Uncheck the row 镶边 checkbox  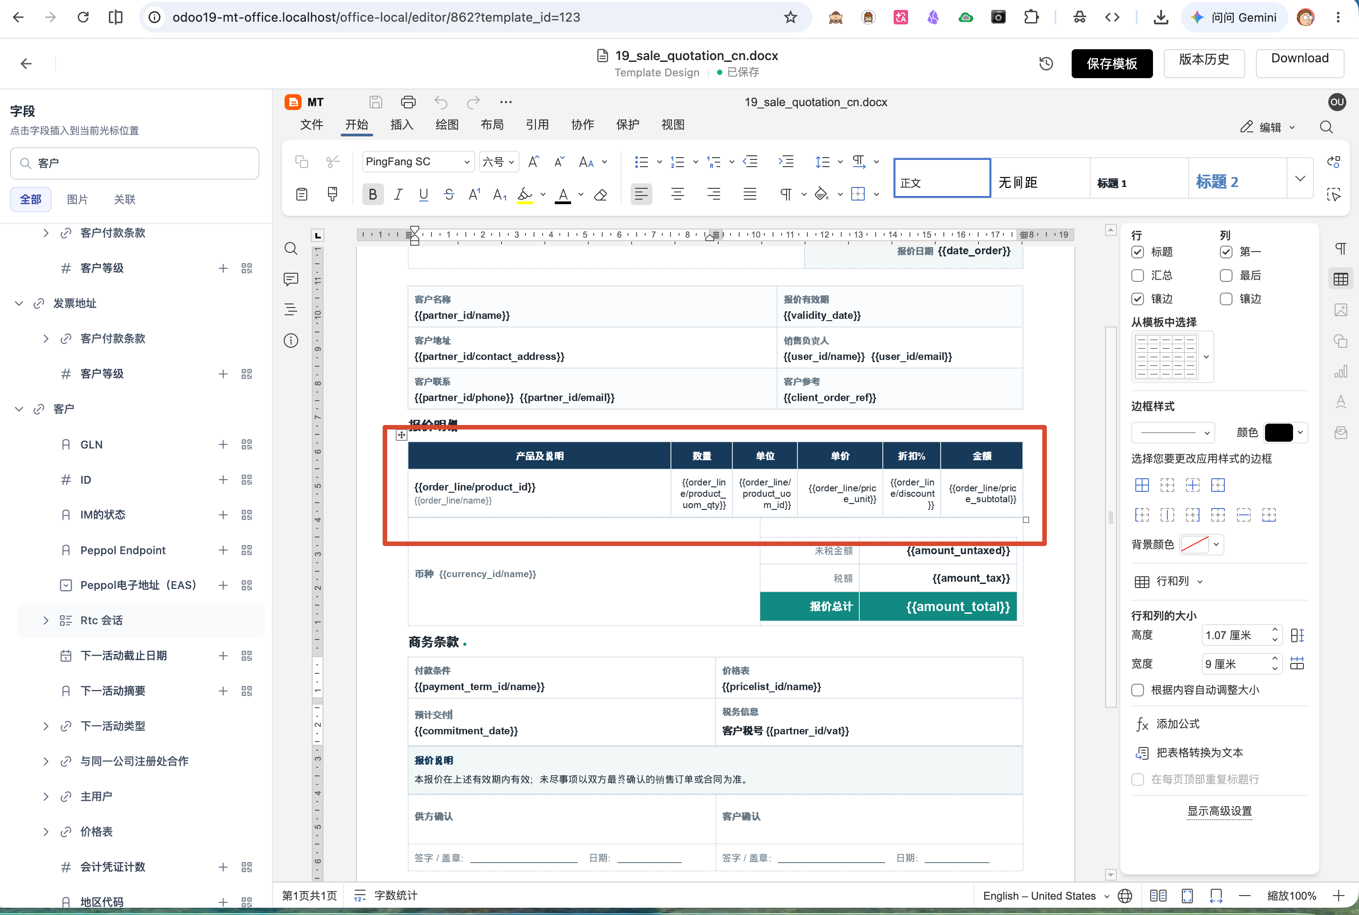tap(1137, 299)
